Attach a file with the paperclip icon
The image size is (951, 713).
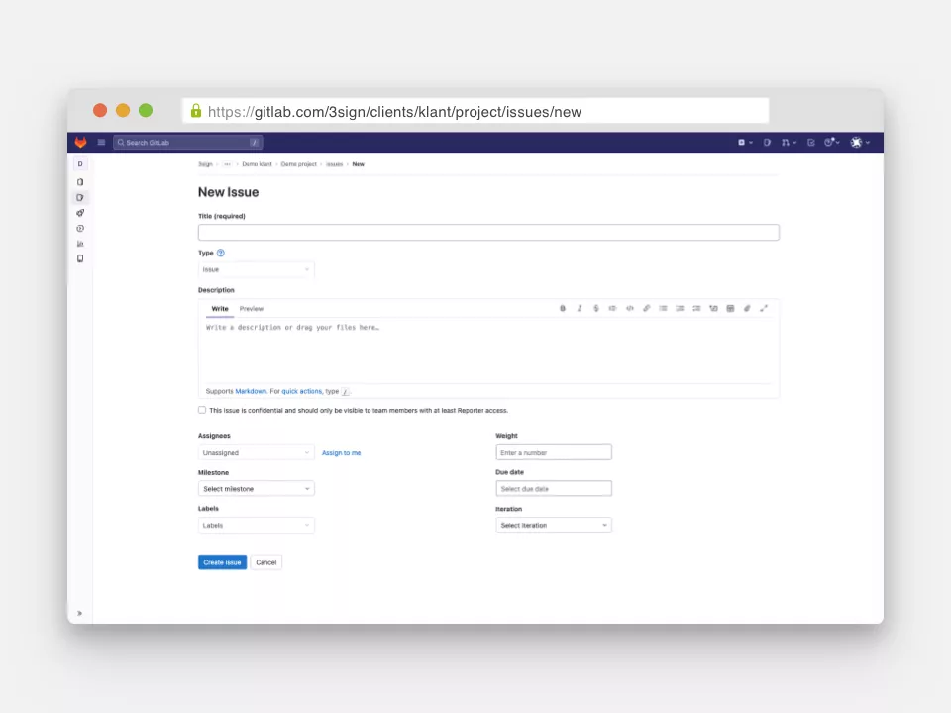(x=747, y=309)
